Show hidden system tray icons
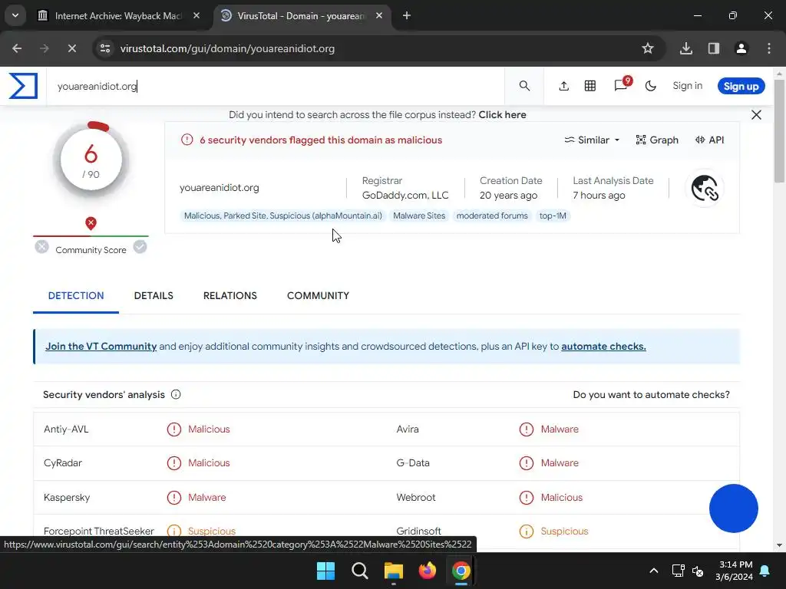The height and width of the screenshot is (589, 786). [x=653, y=571]
